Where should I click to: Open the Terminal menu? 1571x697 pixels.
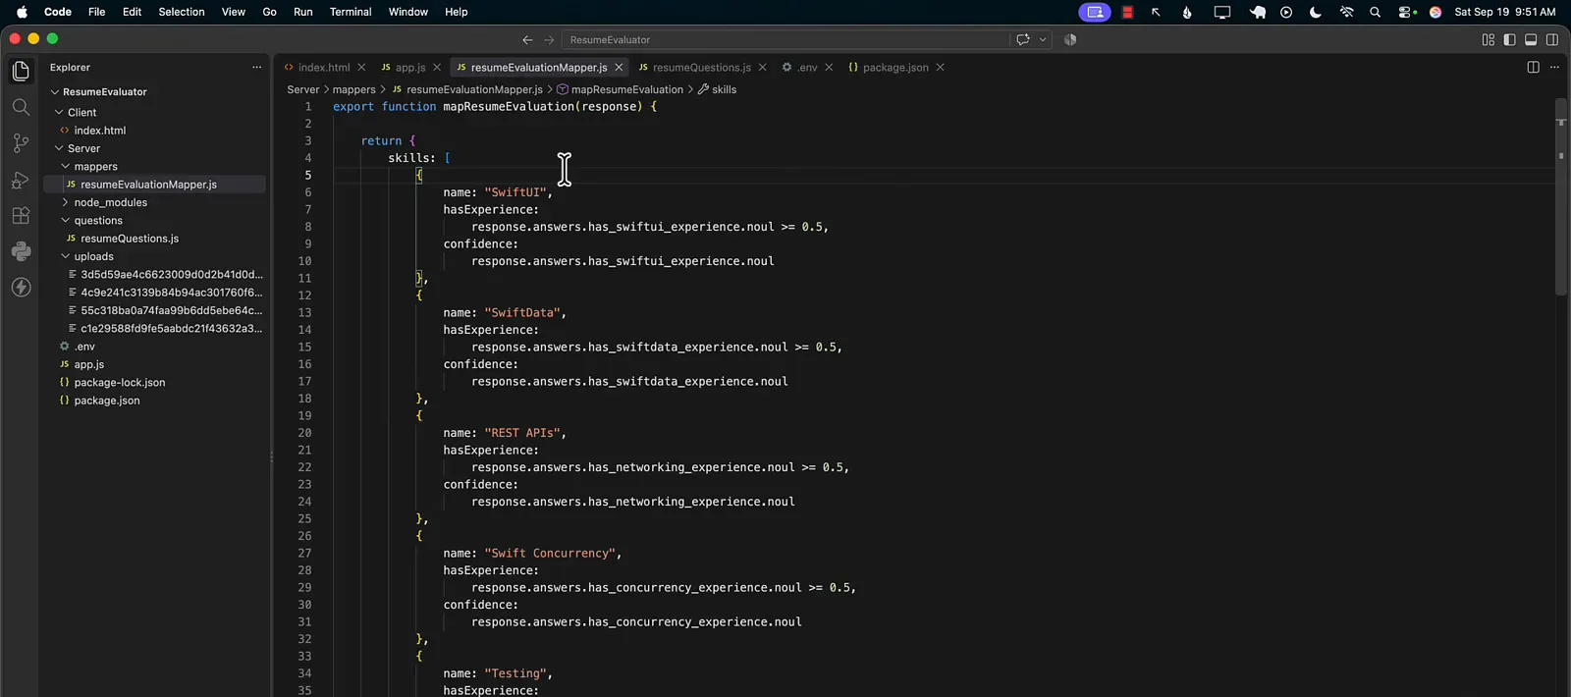(351, 12)
